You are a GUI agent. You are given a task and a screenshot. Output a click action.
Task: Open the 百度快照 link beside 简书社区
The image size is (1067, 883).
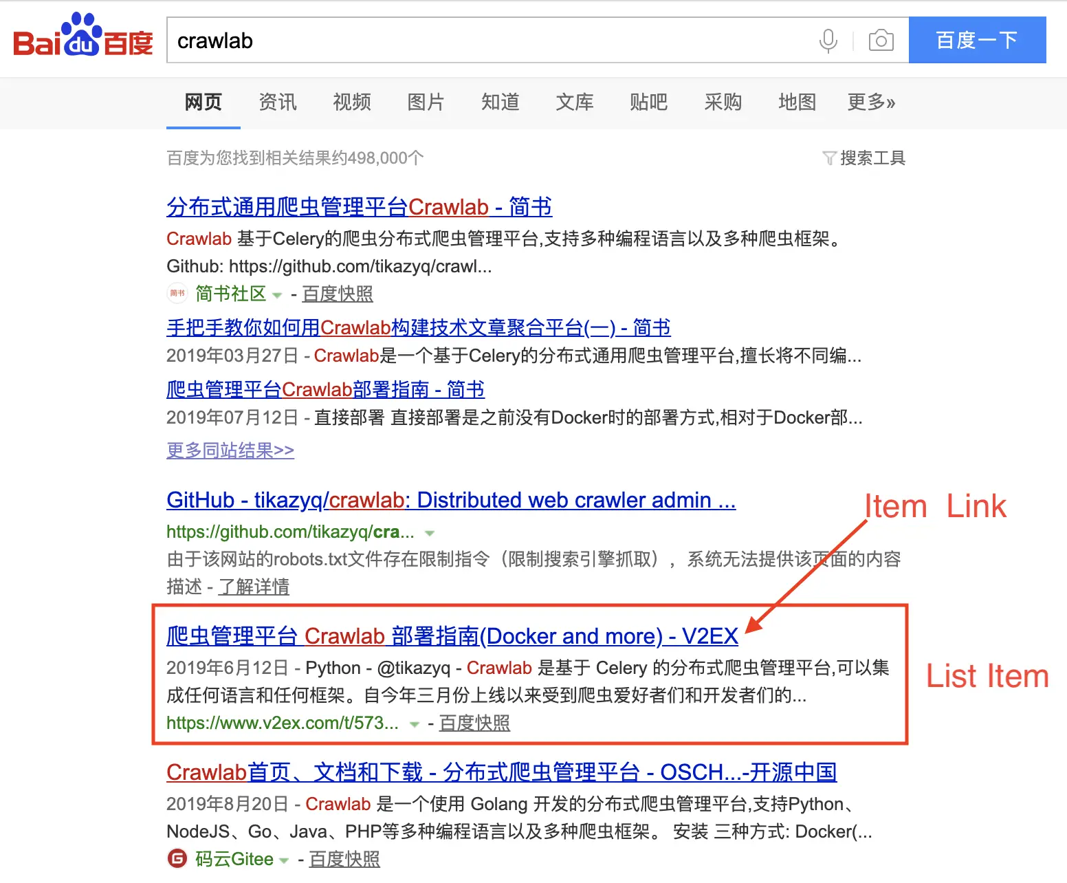pos(338,294)
